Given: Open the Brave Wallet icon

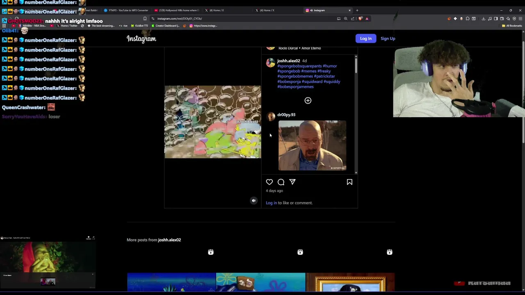Looking at the screenshot, I should [502, 18].
